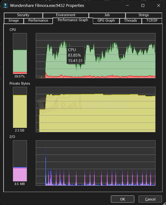This screenshot has height=205, width=166.
Task: Open the GPU Graph tab
Action: tap(106, 20)
